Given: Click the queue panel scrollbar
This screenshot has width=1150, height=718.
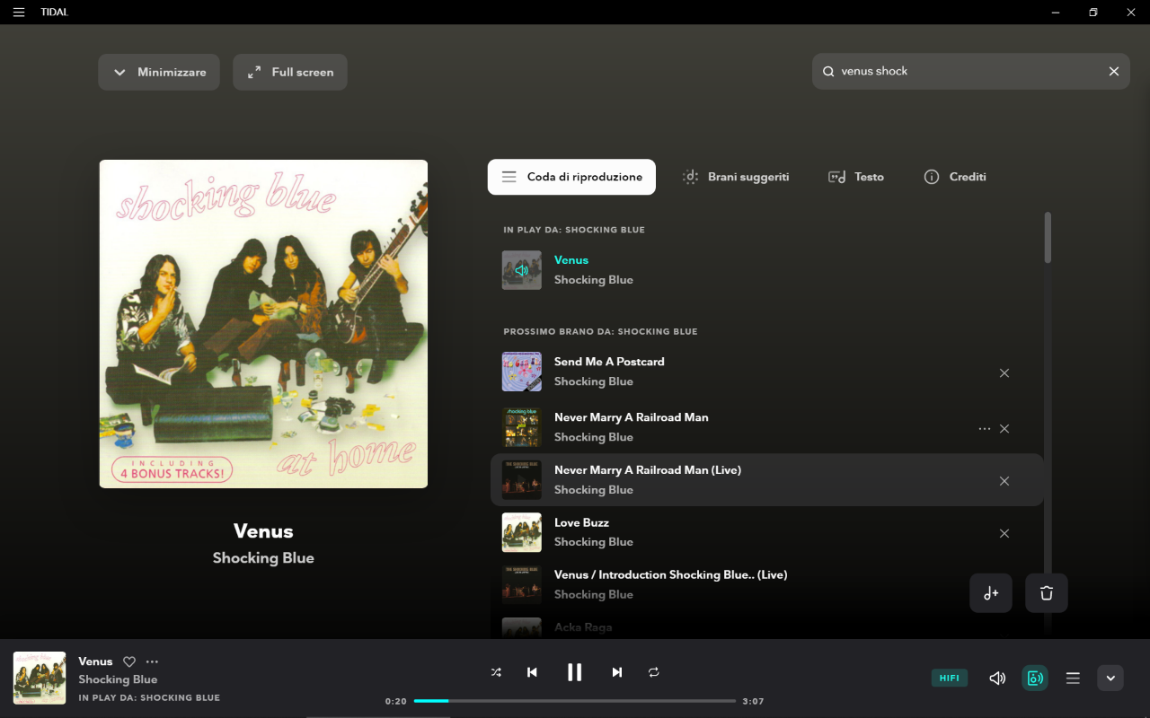Looking at the screenshot, I should pos(1048,238).
